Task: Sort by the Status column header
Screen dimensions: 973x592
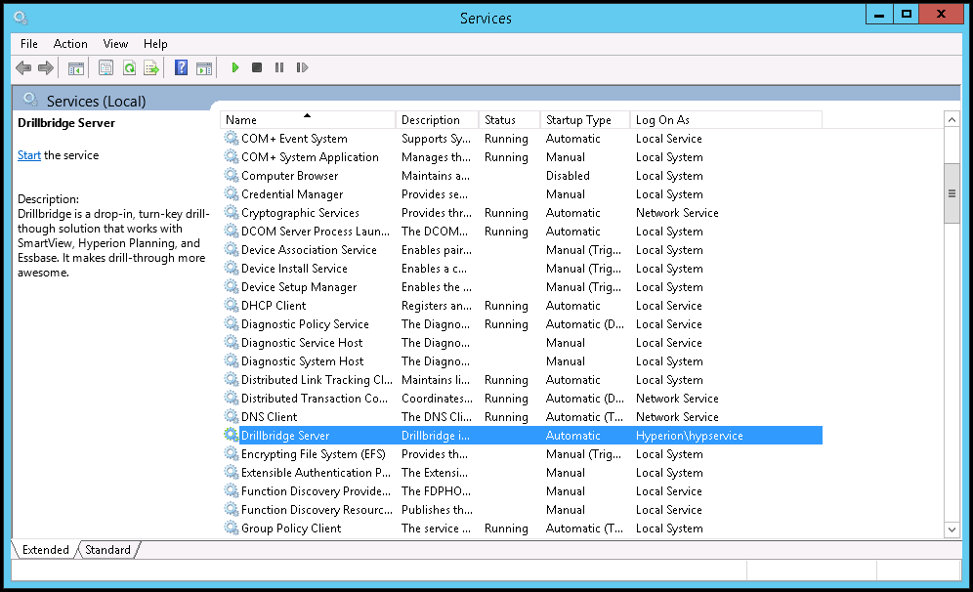Action: point(509,120)
